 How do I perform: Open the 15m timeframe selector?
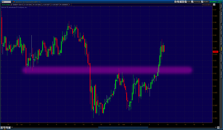(182, 2)
